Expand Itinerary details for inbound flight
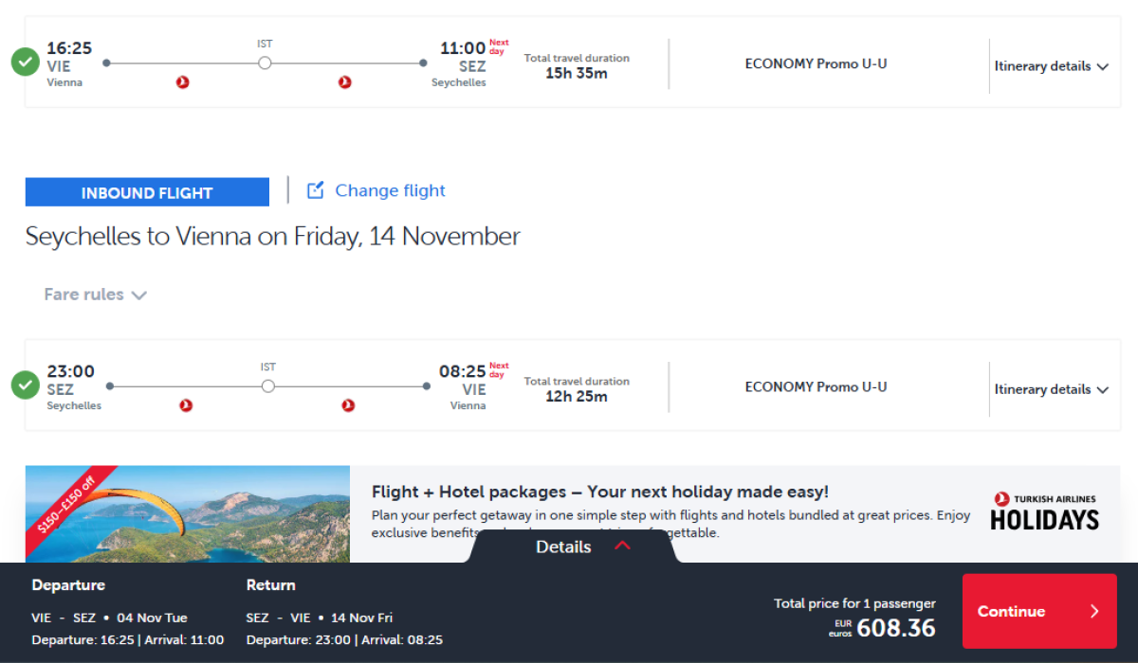 point(1051,389)
